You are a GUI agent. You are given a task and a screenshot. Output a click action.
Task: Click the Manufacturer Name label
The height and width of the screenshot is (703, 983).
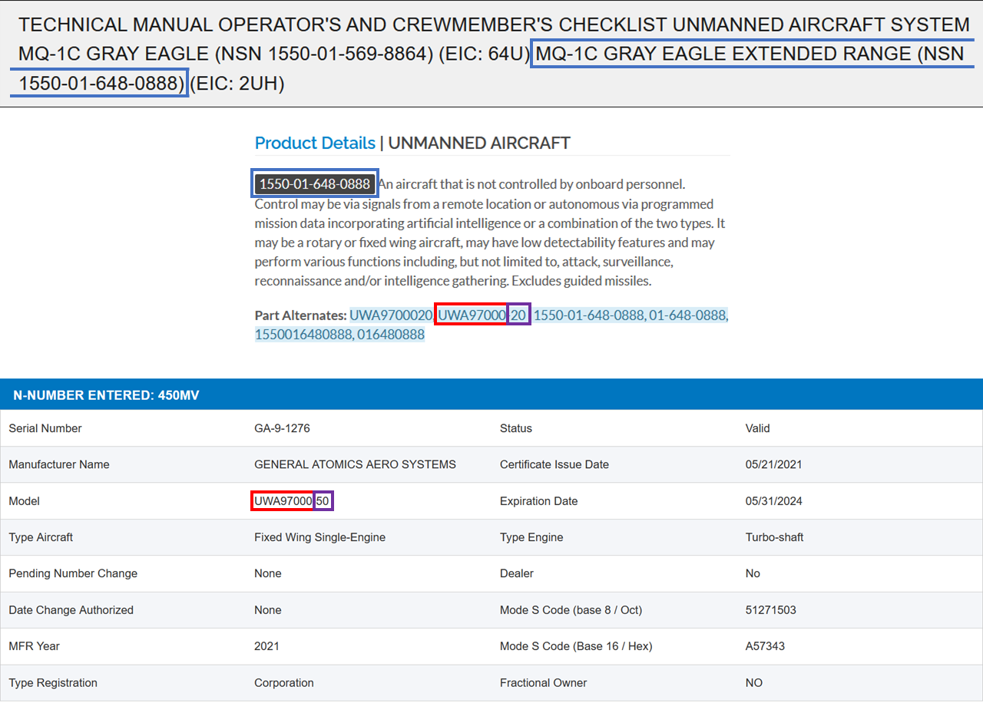(x=59, y=464)
